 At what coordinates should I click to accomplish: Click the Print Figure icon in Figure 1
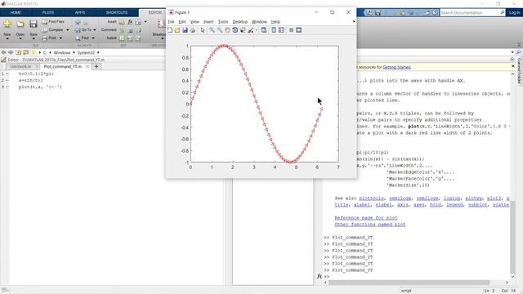point(193,30)
